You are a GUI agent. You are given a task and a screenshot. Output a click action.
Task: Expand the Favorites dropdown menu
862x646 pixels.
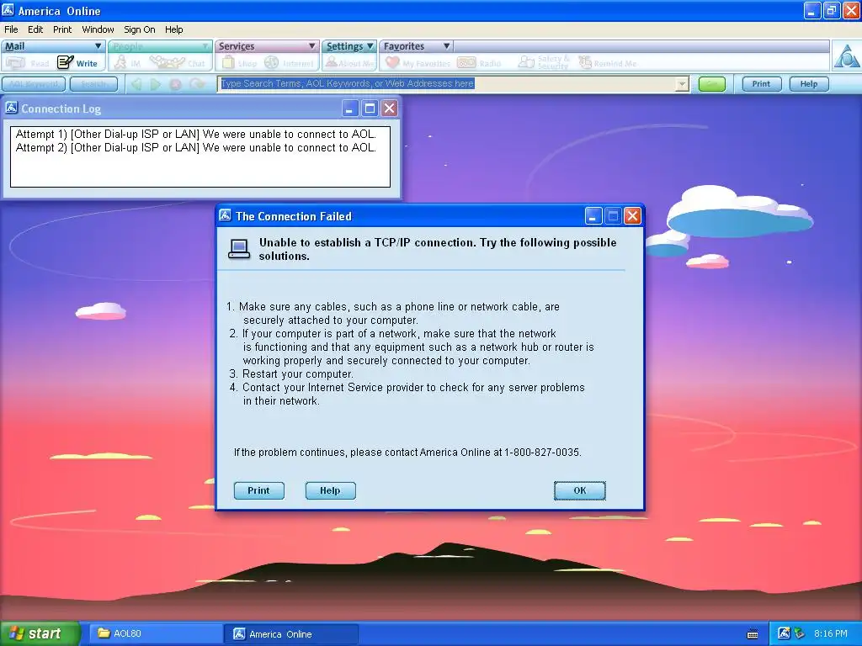446,46
